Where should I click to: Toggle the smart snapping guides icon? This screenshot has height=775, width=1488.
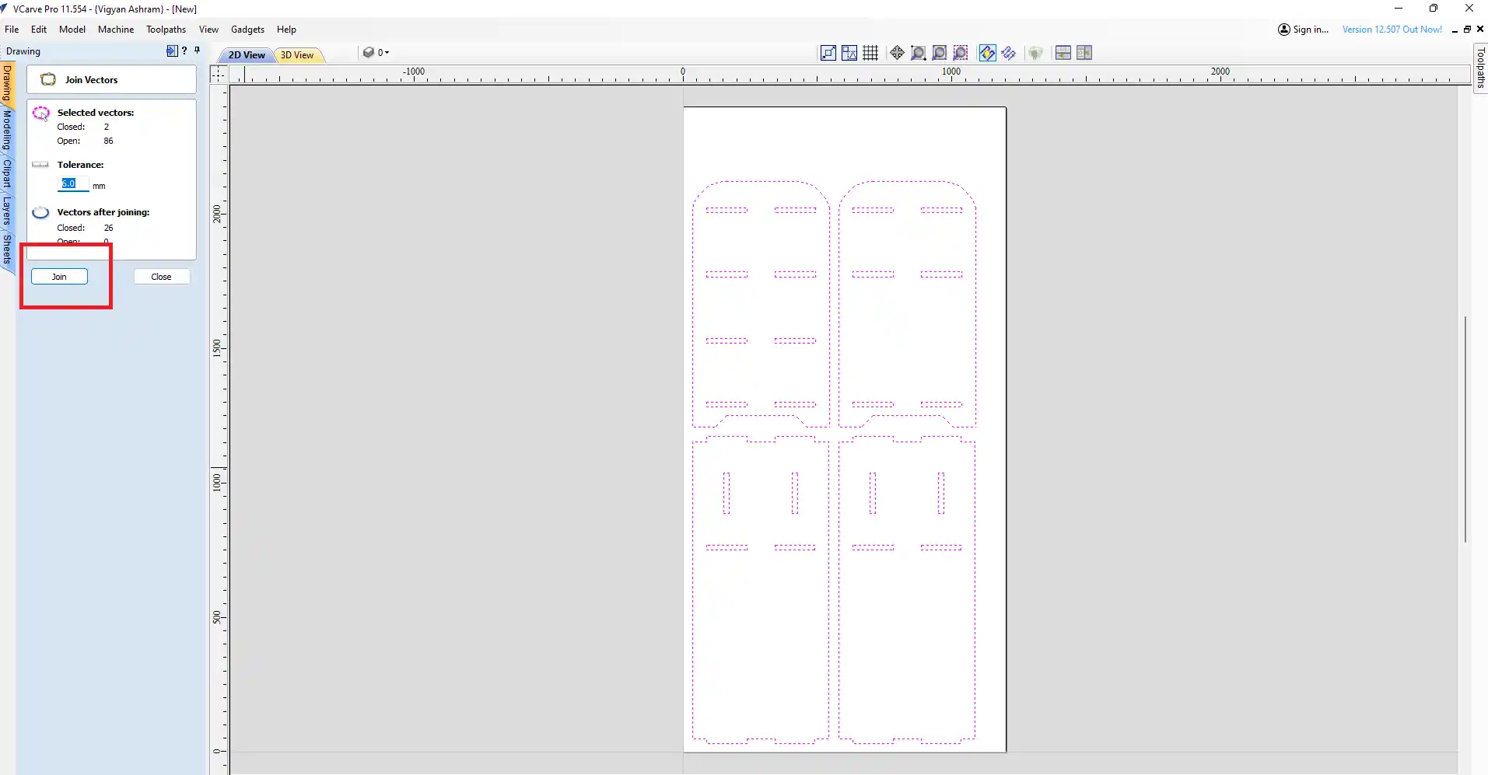[x=849, y=53]
